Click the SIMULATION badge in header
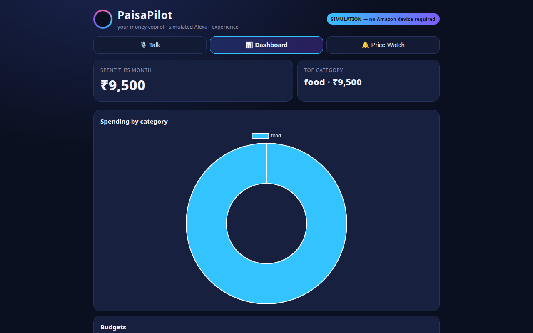Screen dimensions: 533x333 pos(383,19)
